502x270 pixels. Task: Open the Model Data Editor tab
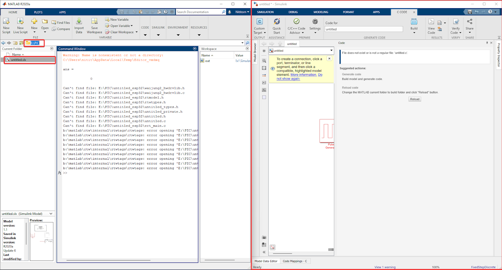(x=266, y=261)
